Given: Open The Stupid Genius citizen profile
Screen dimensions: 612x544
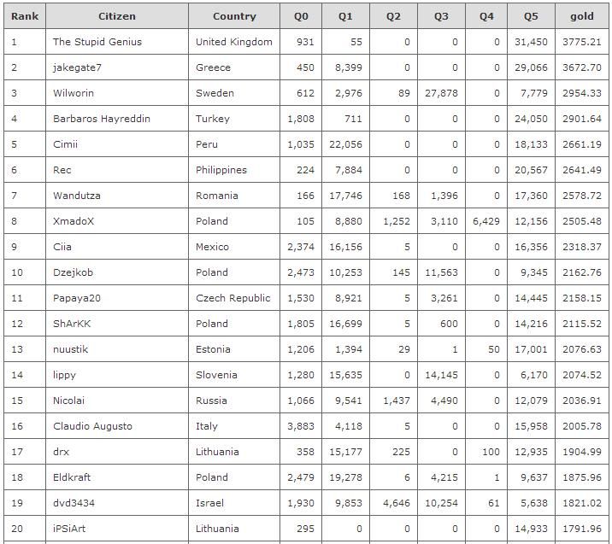Looking at the screenshot, I should point(97,42).
